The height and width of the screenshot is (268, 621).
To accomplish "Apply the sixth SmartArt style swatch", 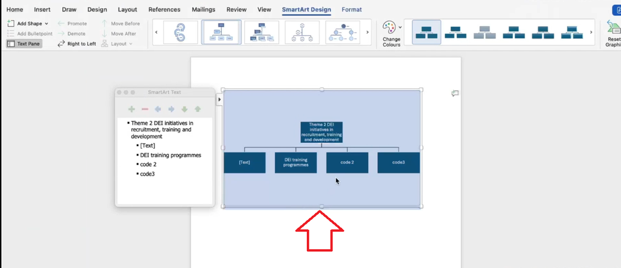I will coord(572,33).
